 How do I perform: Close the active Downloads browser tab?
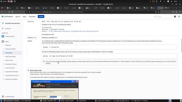pyautogui.click(x=162, y=8)
